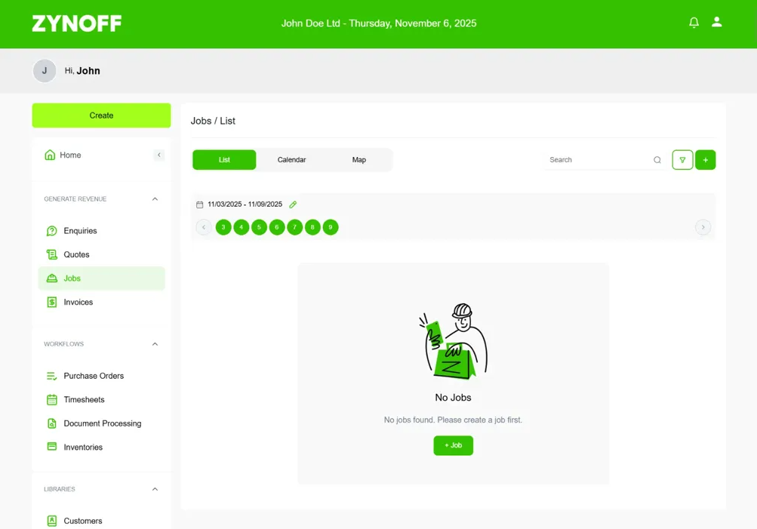This screenshot has height=529, width=757.
Task: Collapse the Workflows section
Action: [x=155, y=344]
